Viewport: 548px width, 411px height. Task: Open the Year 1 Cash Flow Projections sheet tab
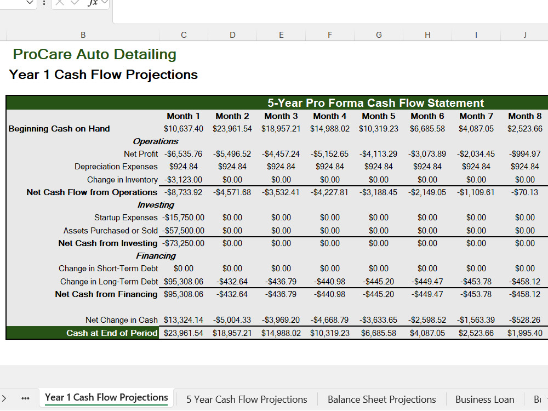pyautogui.click(x=106, y=398)
